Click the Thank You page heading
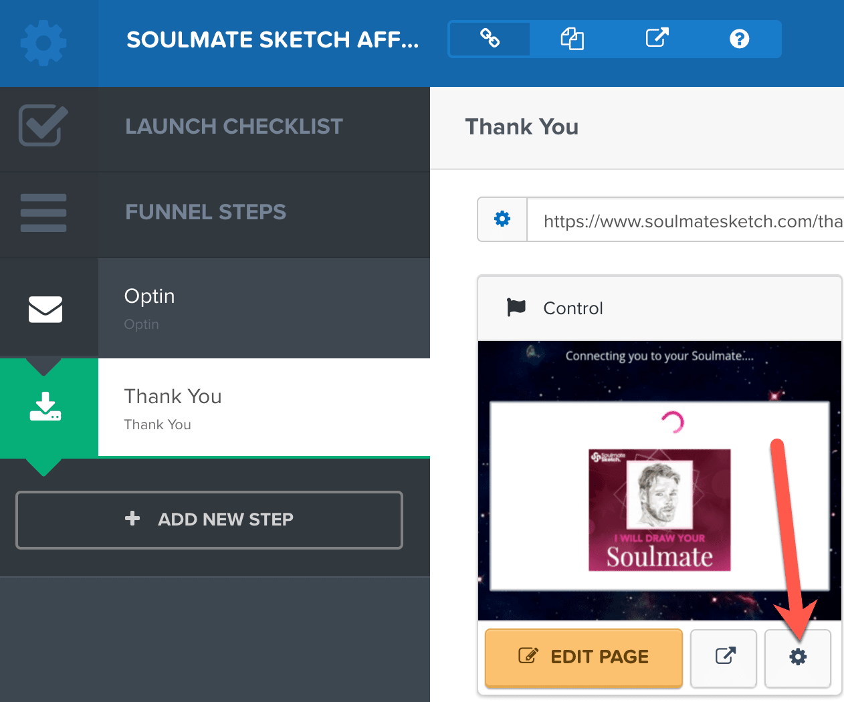844x702 pixels. coord(522,126)
